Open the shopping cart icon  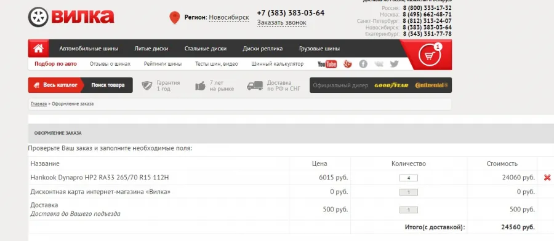pos(430,56)
